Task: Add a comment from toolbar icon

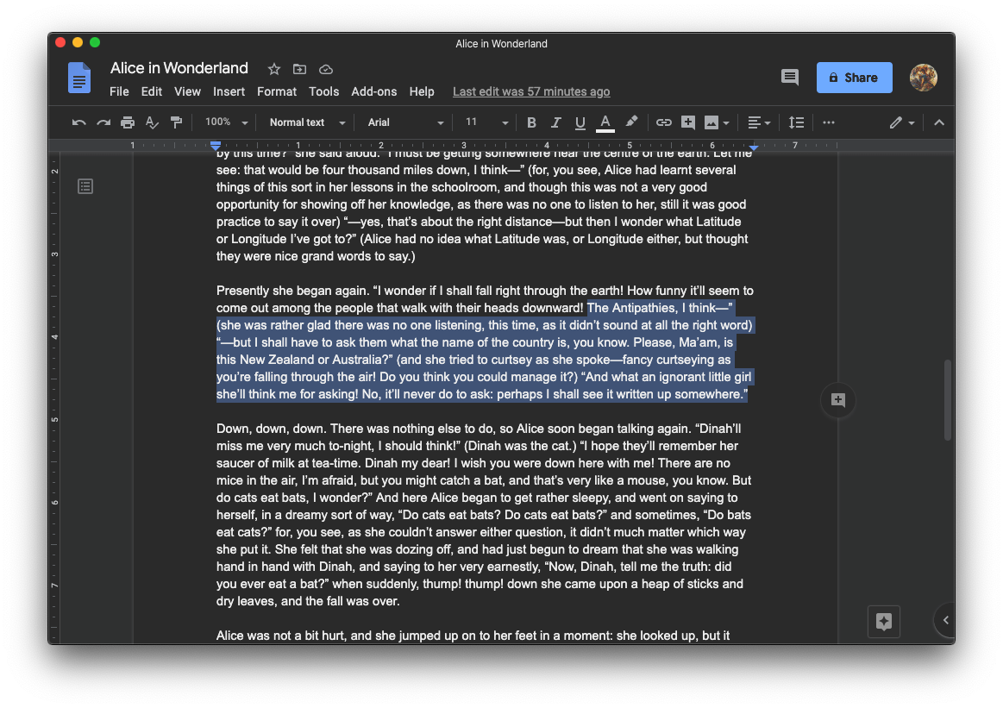Action: (x=687, y=122)
